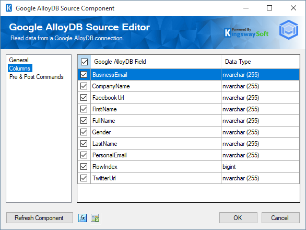This screenshot has height=230, width=306.
Task: Confirm with the OK button
Action: 238,217
